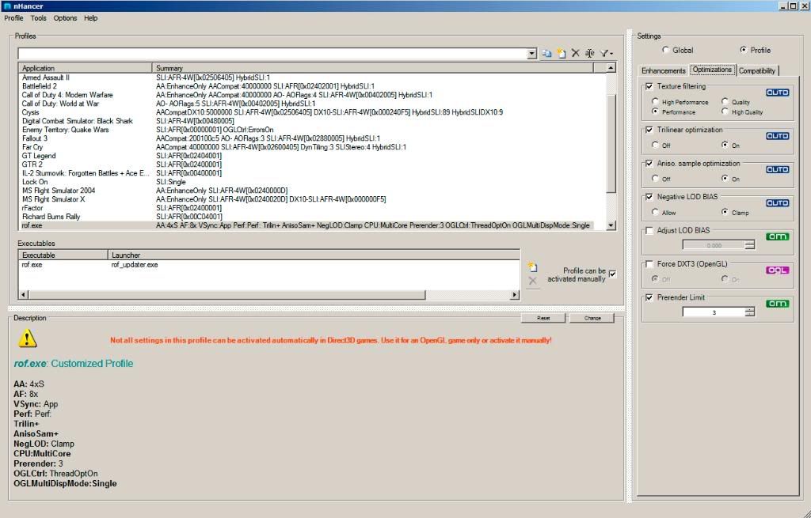Click the profile list scroll-up arrow
The height and width of the screenshot is (518, 811).
[611, 68]
